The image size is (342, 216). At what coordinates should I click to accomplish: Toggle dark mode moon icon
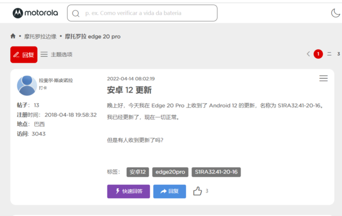point(336,13)
